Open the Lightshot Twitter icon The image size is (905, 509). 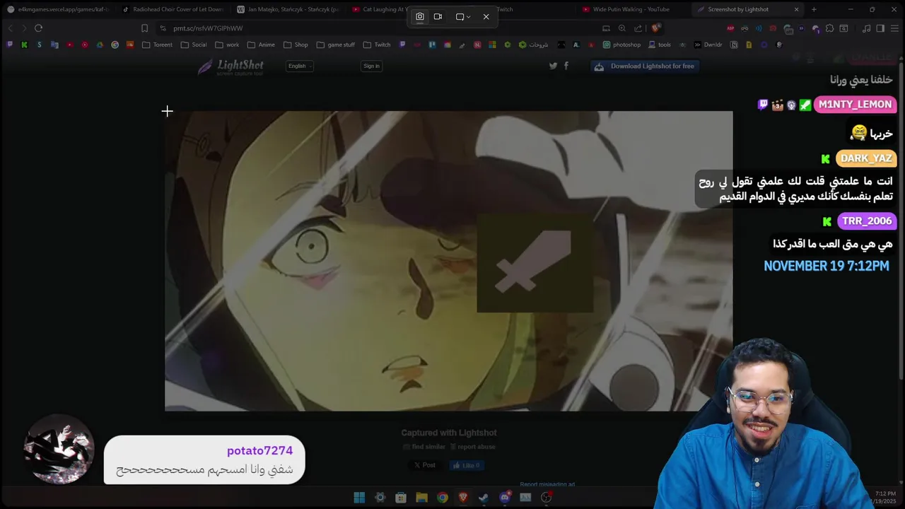[x=553, y=66]
